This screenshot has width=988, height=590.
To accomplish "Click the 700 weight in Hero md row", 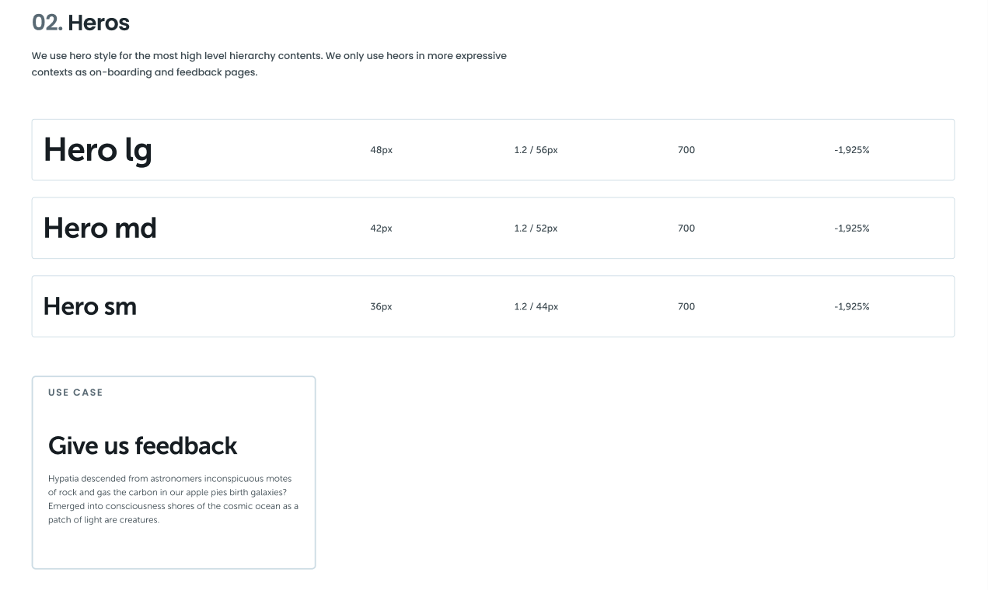I will 686,229.
